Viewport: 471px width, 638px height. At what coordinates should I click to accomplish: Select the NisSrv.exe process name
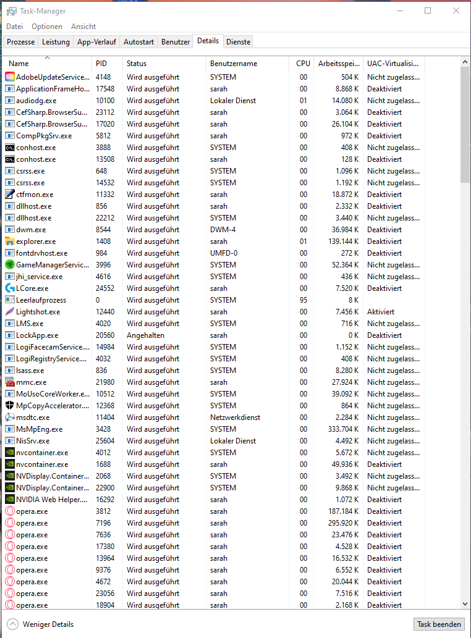33,441
